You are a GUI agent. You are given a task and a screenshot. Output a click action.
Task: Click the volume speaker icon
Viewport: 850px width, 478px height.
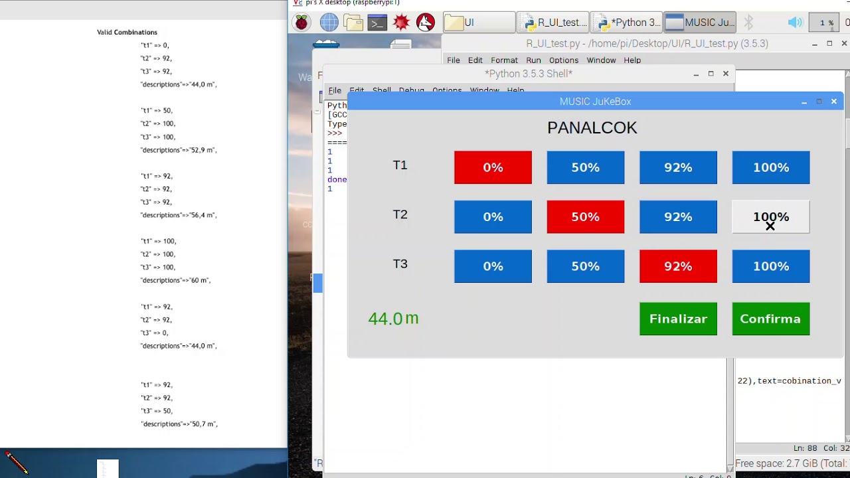coord(795,23)
